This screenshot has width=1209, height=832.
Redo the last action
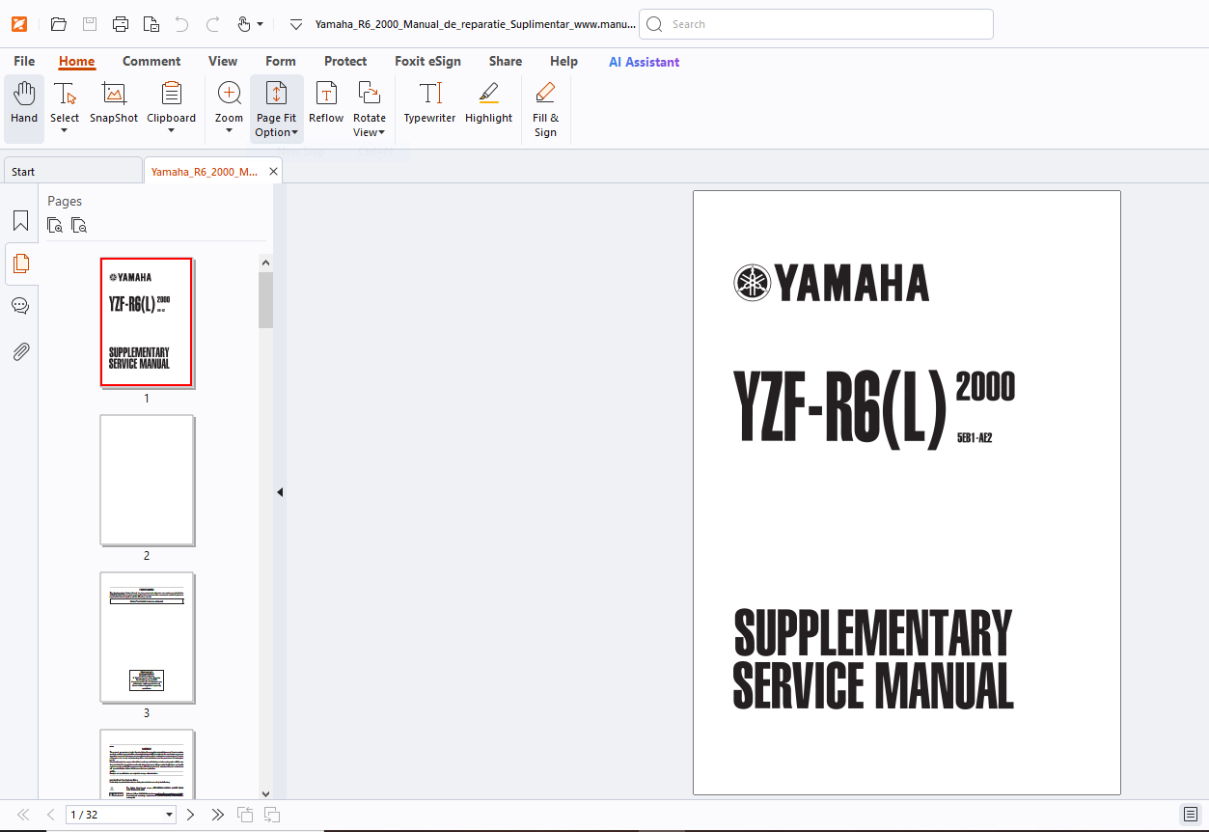(212, 24)
